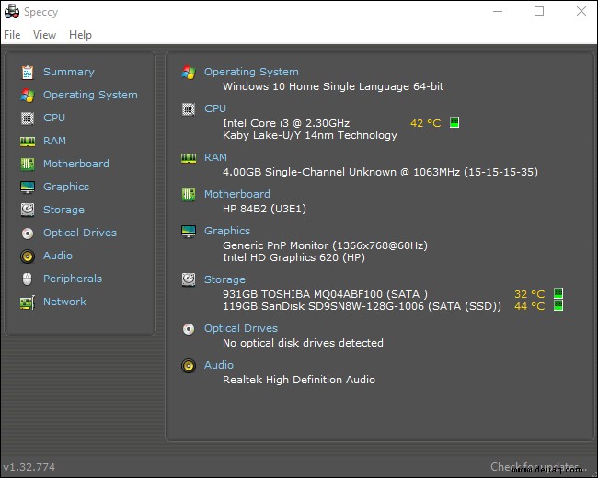Select Peripherals in the sidebar
Screen dimensions: 598x478
[73, 279]
